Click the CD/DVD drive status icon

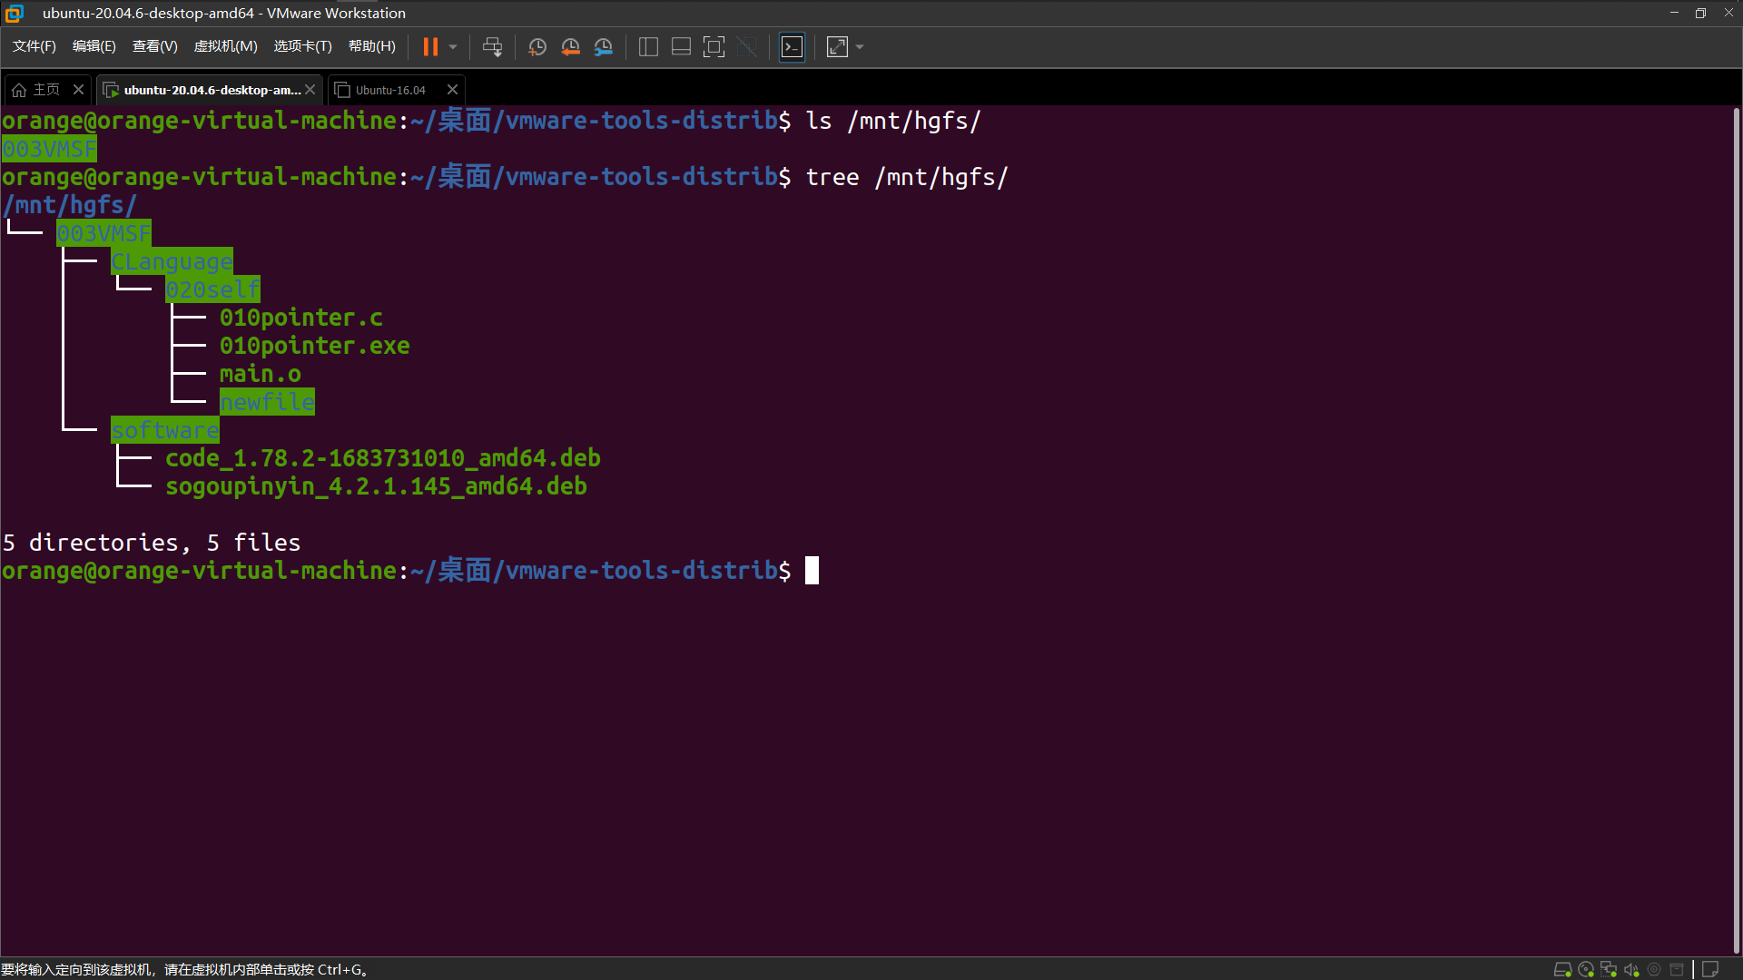point(1586,969)
